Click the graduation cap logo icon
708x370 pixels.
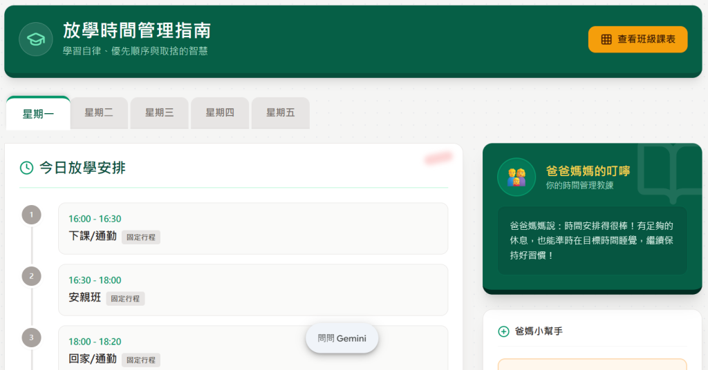tap(36, 39)
